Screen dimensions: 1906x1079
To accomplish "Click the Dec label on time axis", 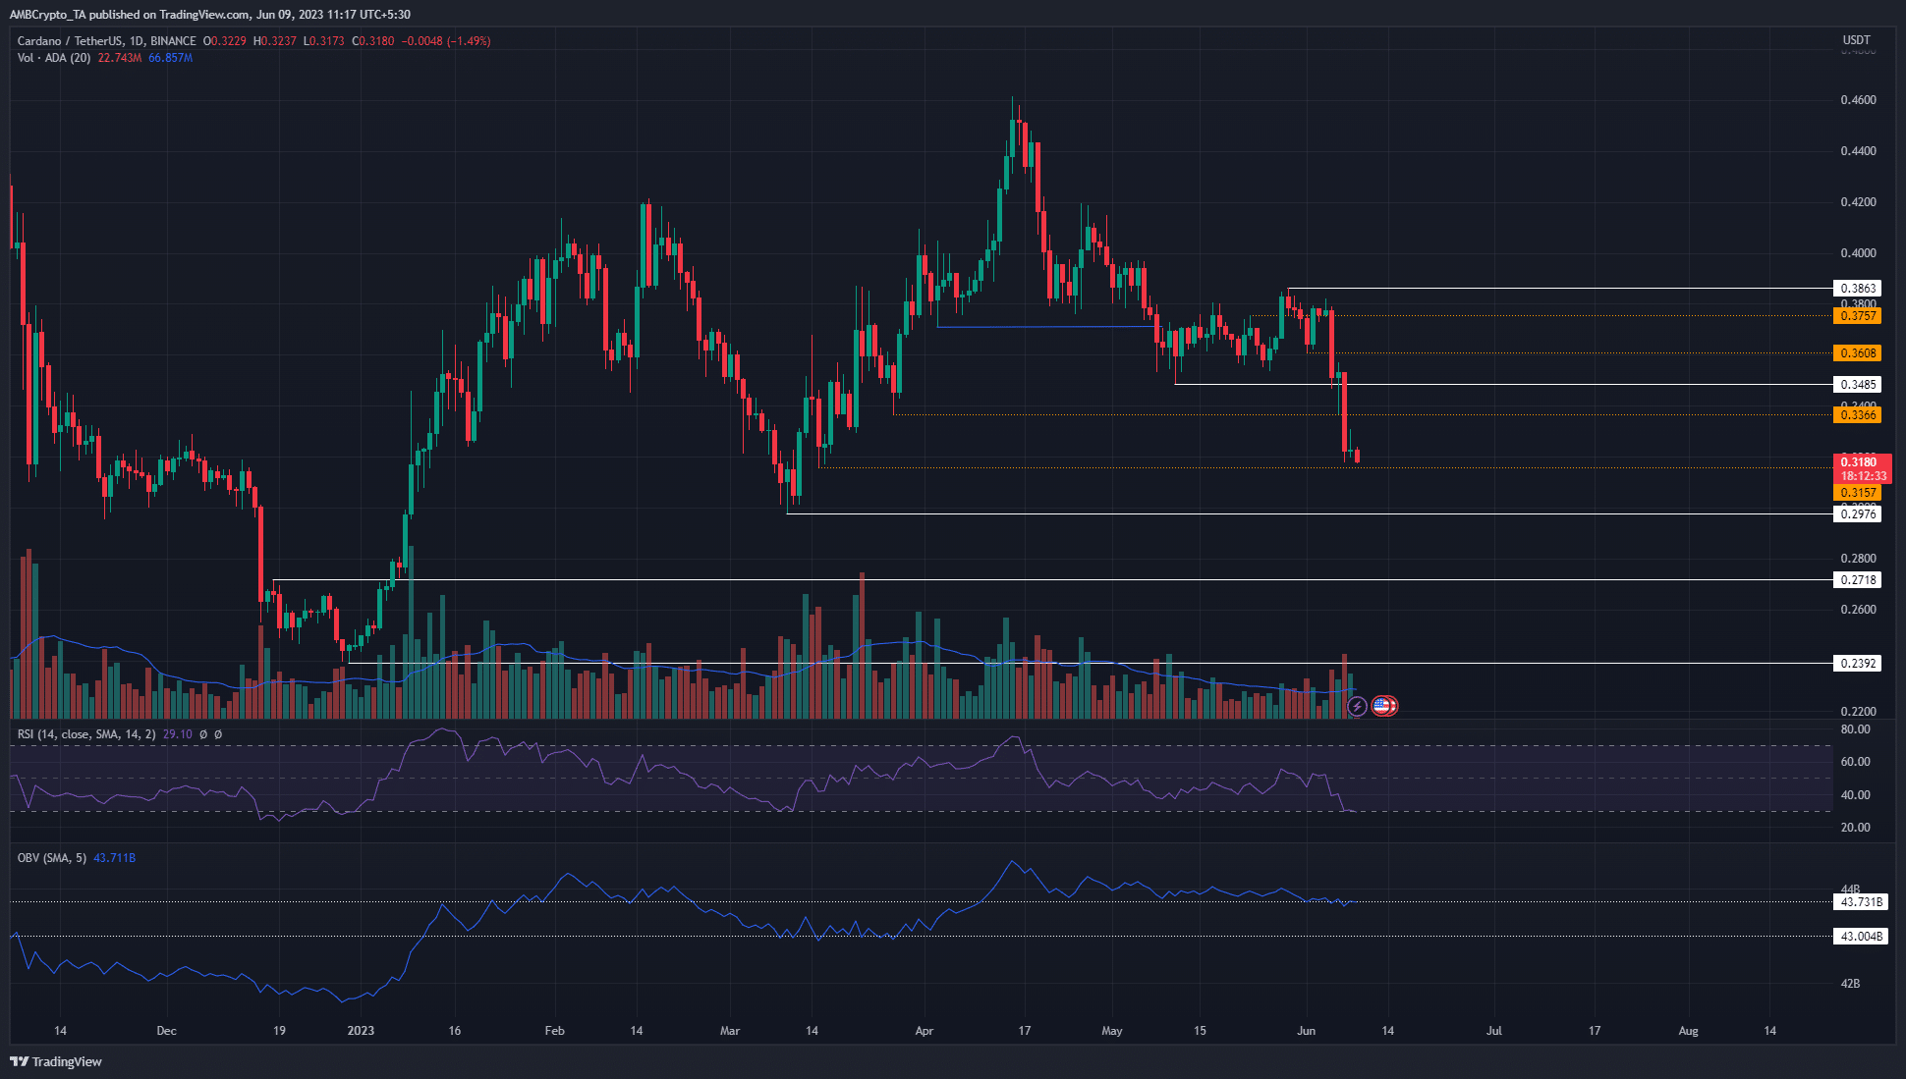I will pos(166,1031).
